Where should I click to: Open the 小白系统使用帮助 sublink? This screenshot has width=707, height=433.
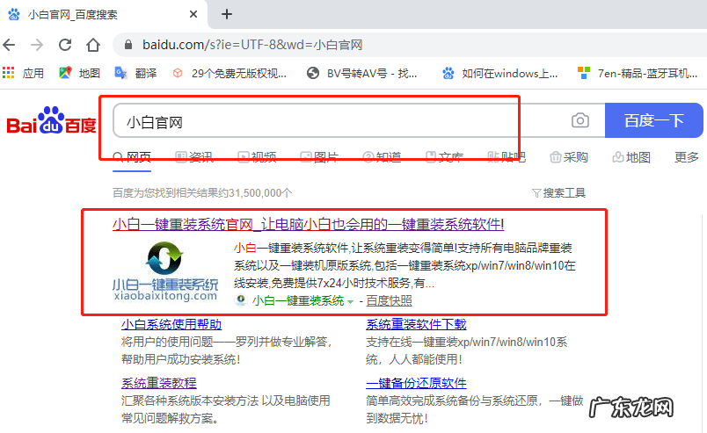point(171,324)
